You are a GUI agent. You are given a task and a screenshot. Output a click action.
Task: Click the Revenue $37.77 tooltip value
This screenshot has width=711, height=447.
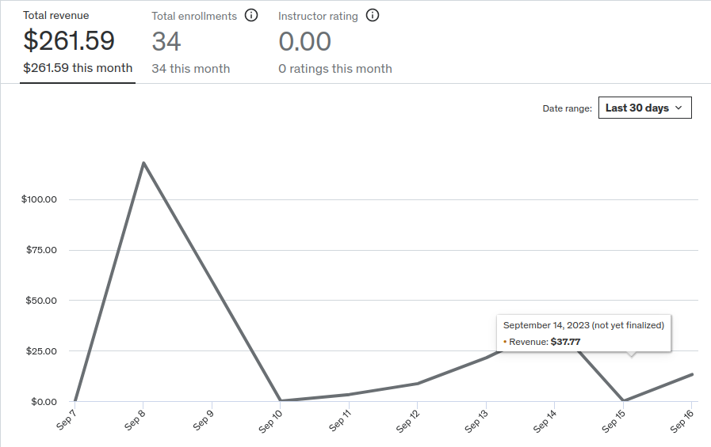[565, 342]
